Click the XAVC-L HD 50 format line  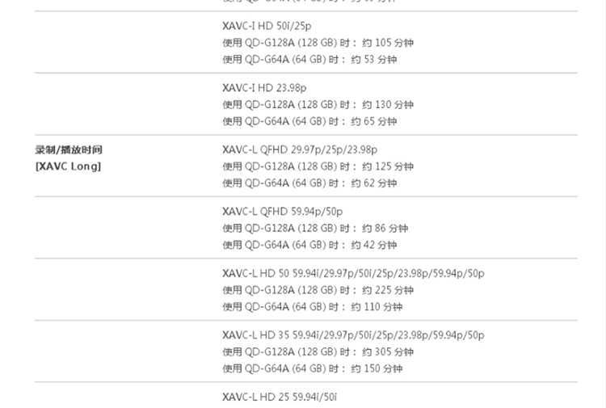[353, 273]
